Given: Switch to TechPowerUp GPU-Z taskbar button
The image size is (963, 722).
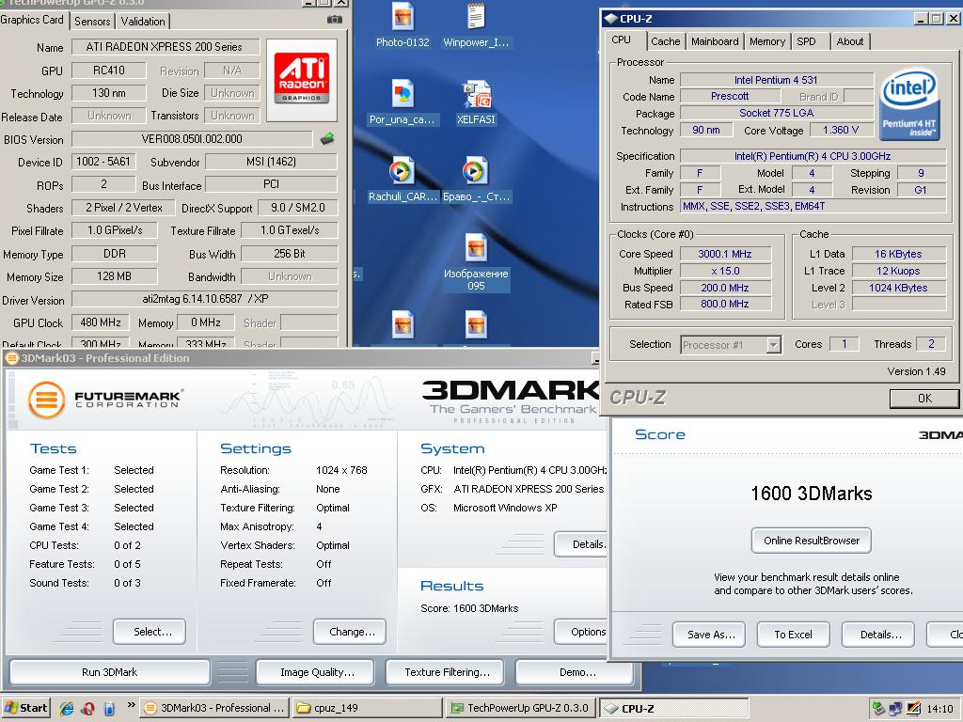Looking at the screenshot, I should tap(520, 708).
